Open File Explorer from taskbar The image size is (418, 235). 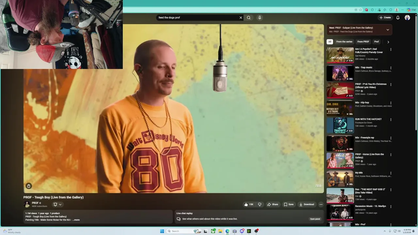[x=220, y=231]
